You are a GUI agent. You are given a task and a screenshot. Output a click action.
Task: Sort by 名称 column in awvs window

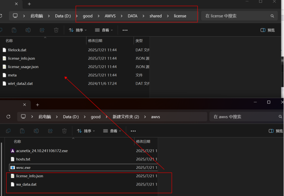tap(17, 141)
